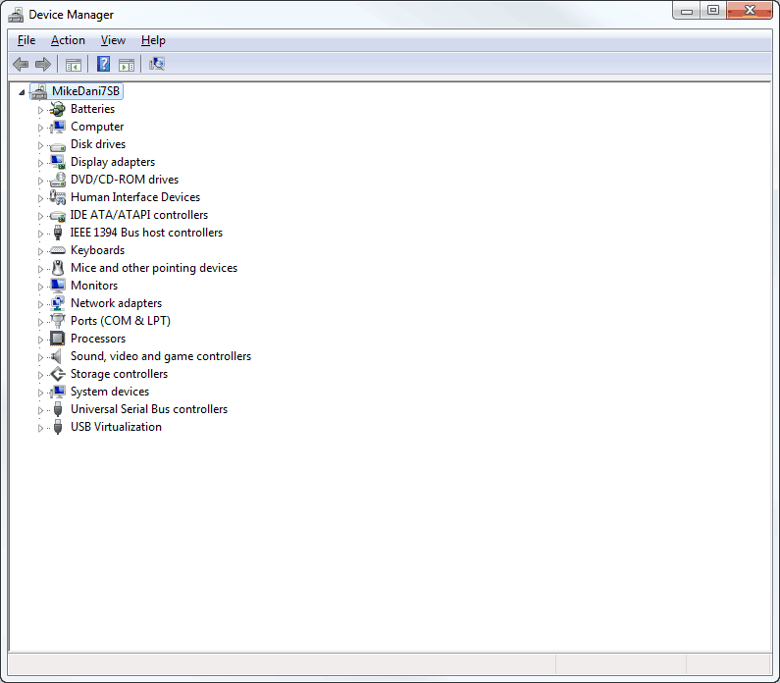Click the IEEE 1394 Bus host controllers icon
This screenshot has width=780, height=683.
tap(58, 233)
